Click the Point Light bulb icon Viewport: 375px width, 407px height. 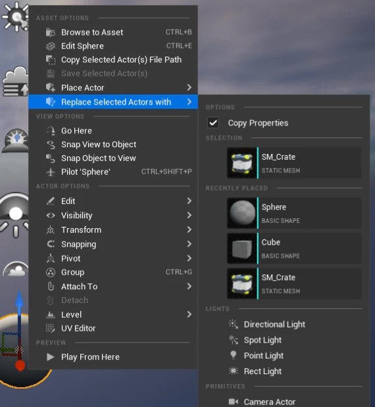click(x=233, y=355)
